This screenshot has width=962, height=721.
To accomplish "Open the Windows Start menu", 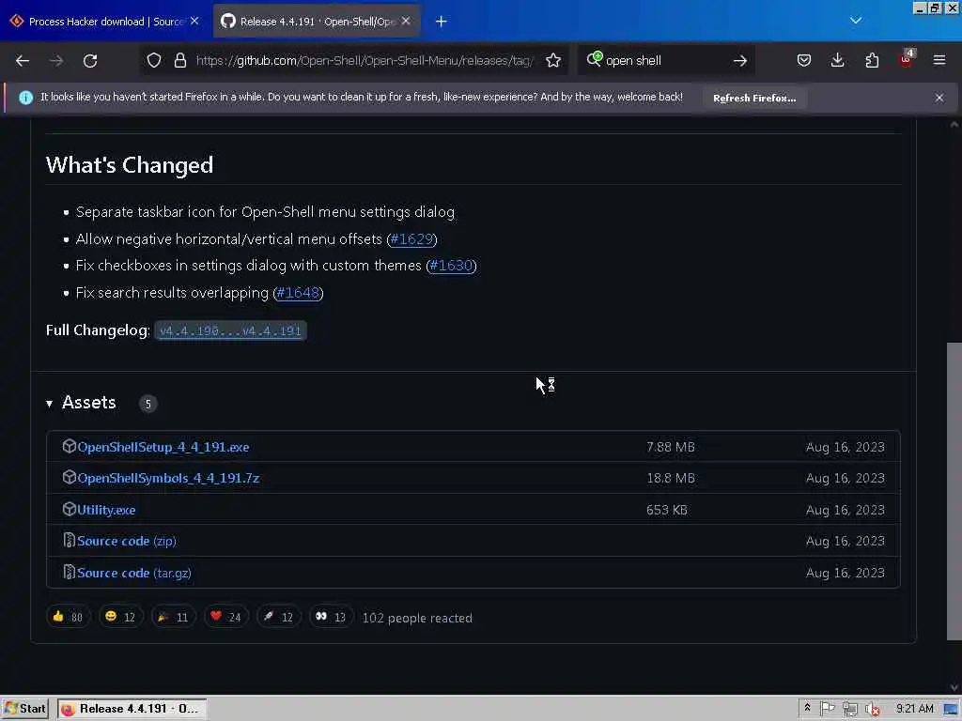I will [24, 709].
